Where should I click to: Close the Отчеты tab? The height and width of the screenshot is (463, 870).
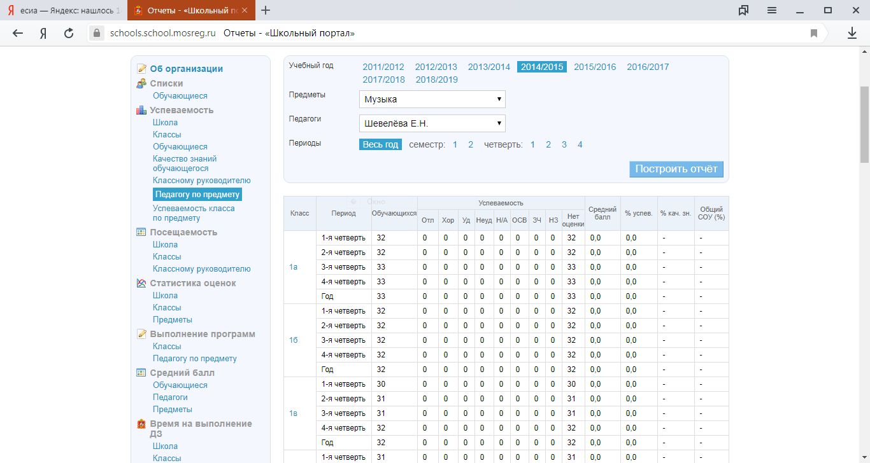click(x=245, y=10)
